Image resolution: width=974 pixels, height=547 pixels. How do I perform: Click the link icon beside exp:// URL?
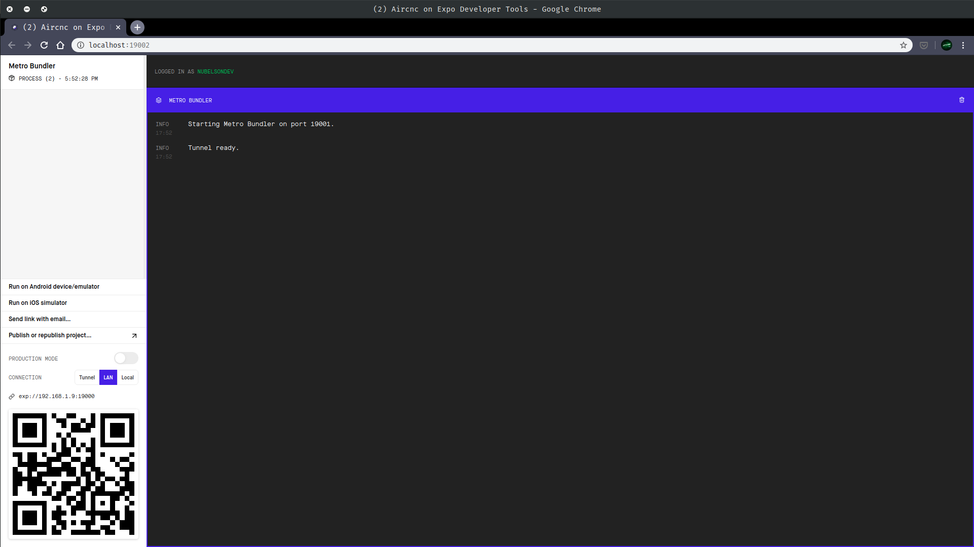12,397
